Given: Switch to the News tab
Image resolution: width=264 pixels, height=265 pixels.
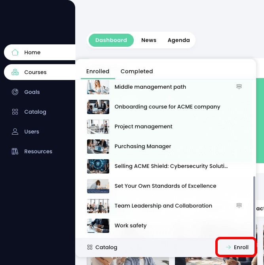Looking at the screenshot, I should pyautogui.click(x=149, y=40).
